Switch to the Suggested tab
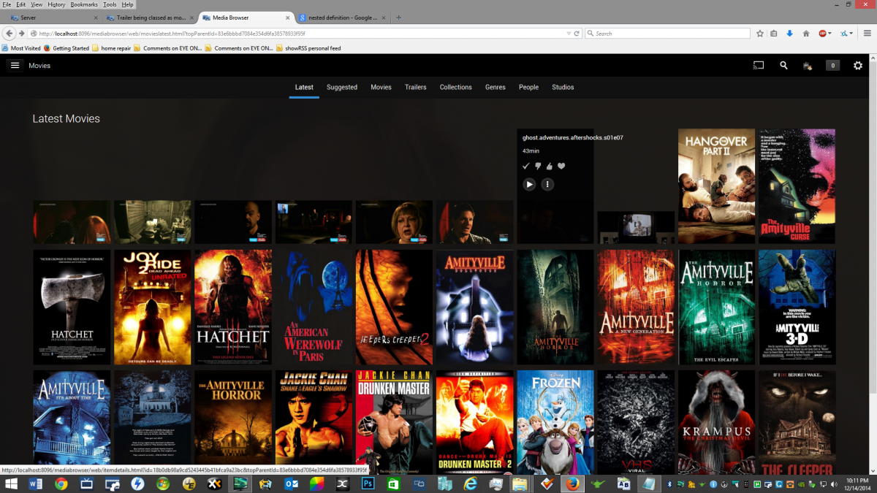 [342, 87]
